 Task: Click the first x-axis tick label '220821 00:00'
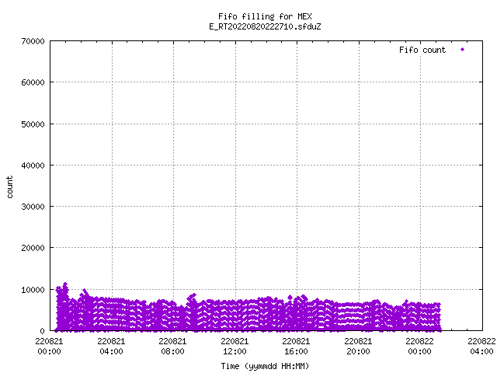point(49,347)
